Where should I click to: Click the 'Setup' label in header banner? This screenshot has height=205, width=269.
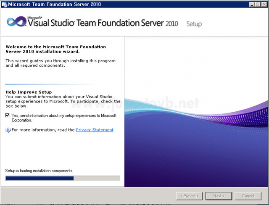tap(194, 24)
